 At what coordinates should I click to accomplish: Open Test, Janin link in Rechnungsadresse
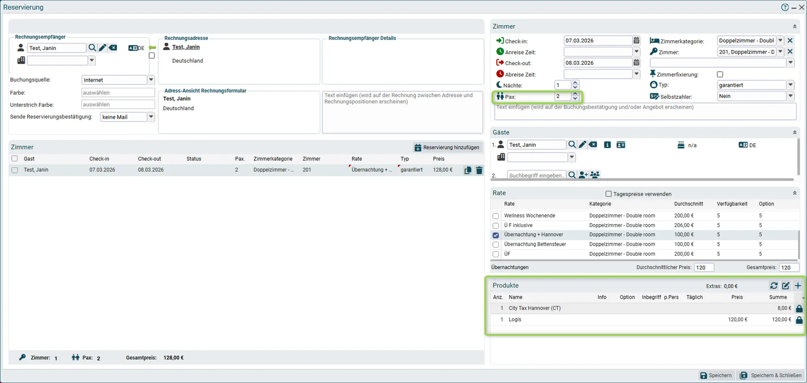coord(186,47)
